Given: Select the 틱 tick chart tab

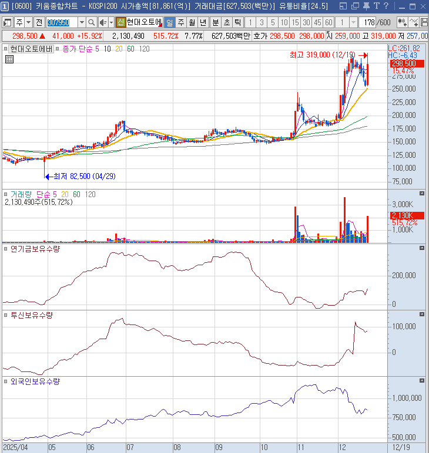Looking at the screenshot, I should [x=237, y=22].
